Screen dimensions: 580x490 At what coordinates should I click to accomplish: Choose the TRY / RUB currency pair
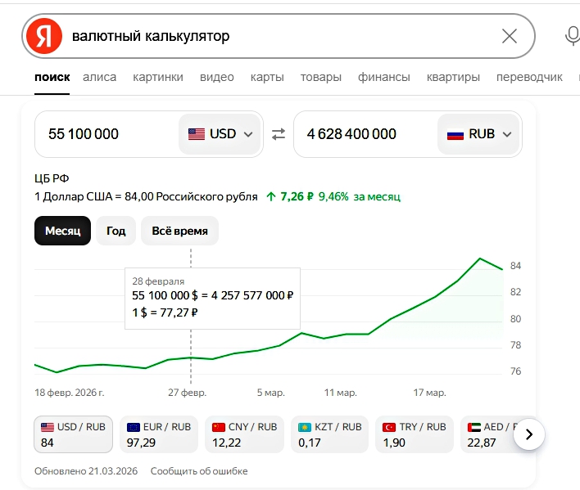[415, 434]
